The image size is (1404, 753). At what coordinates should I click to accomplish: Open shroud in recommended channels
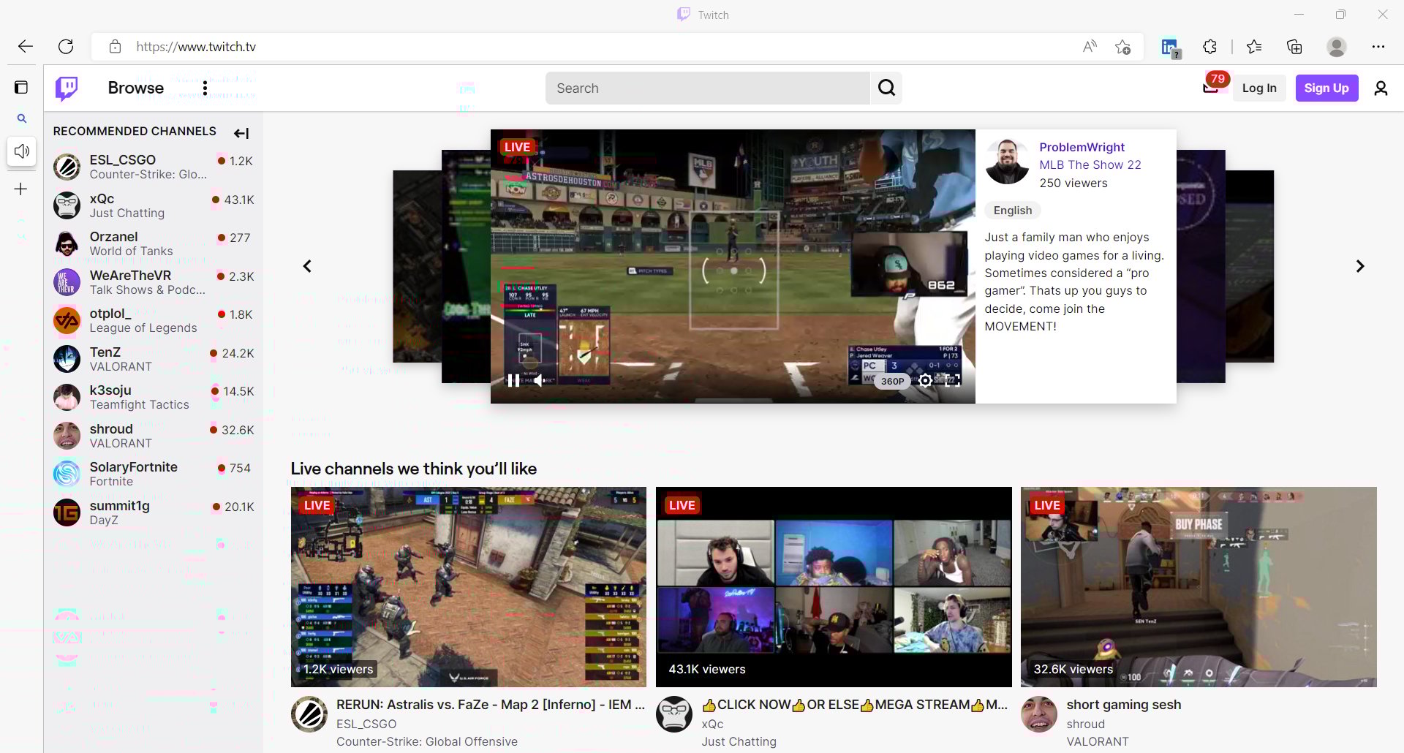pyautogui.click(x=153, y=436)
